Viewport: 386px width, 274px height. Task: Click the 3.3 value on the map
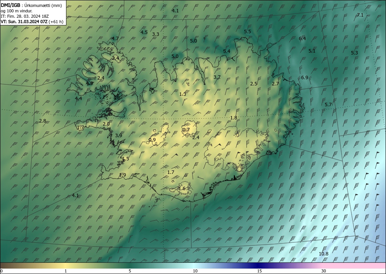pyautogui.click(x=156, y=34)
